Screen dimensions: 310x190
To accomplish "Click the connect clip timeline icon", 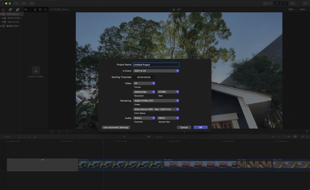I will point(19,137).
